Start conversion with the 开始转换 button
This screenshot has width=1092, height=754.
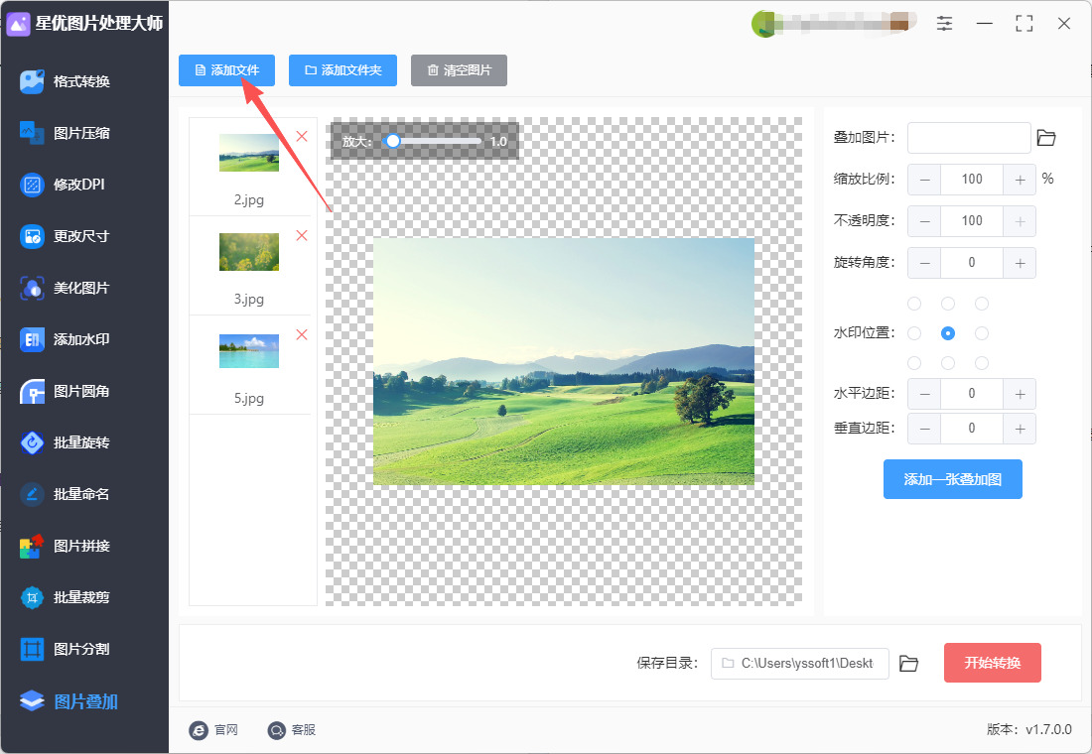[993, 663]
